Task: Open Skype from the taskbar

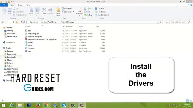Action: click(x=64, y=105)
